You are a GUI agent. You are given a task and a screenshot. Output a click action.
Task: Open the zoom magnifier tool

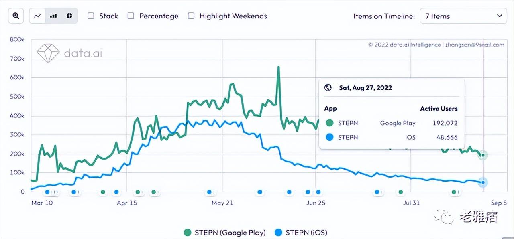tap(15, 16)
